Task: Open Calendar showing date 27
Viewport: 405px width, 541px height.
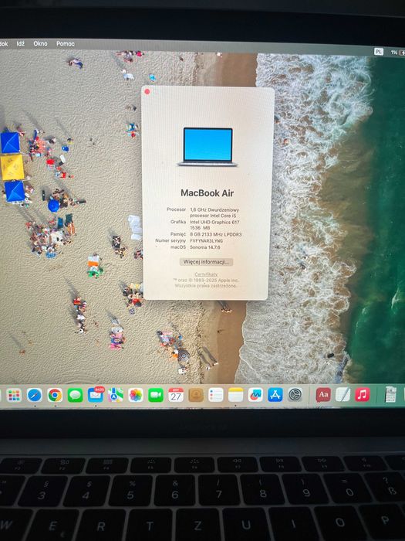Action: pyautogui.click(x=176, y=395)
